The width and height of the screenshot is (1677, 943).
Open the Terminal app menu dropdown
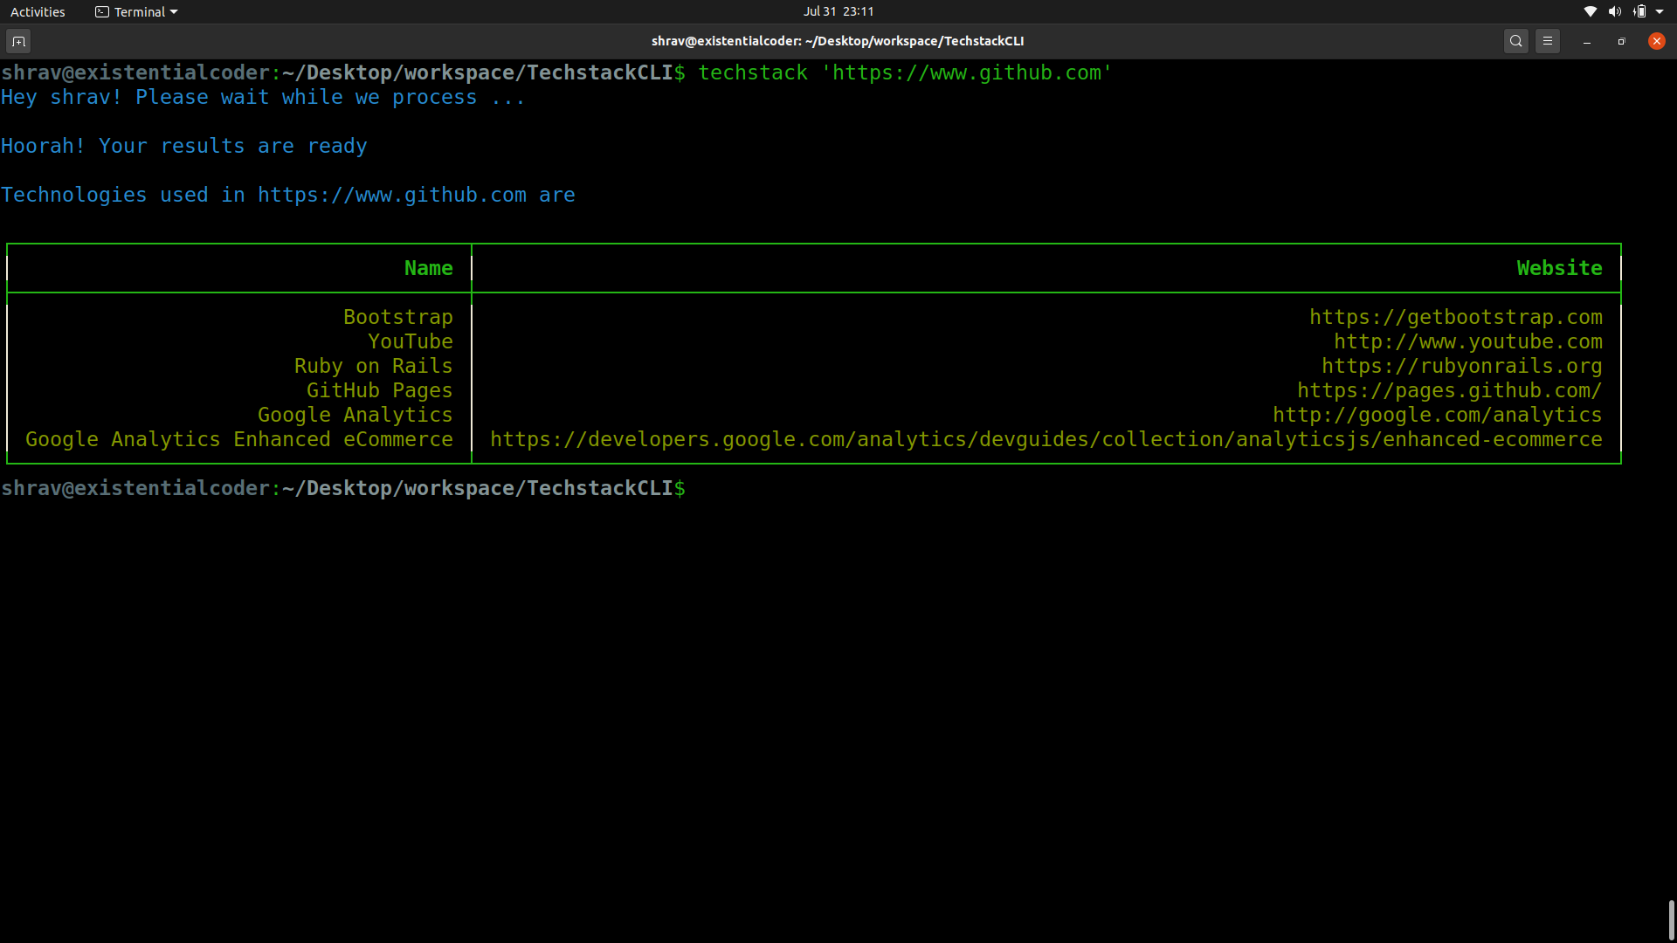tap(136, 11)
